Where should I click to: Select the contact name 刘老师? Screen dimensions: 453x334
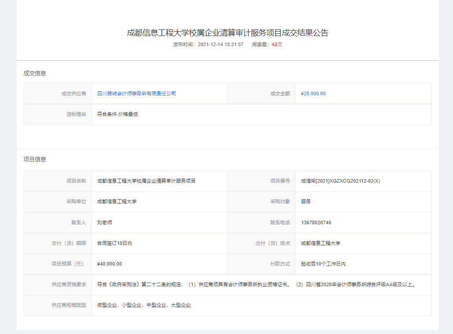tap(105, 223)
